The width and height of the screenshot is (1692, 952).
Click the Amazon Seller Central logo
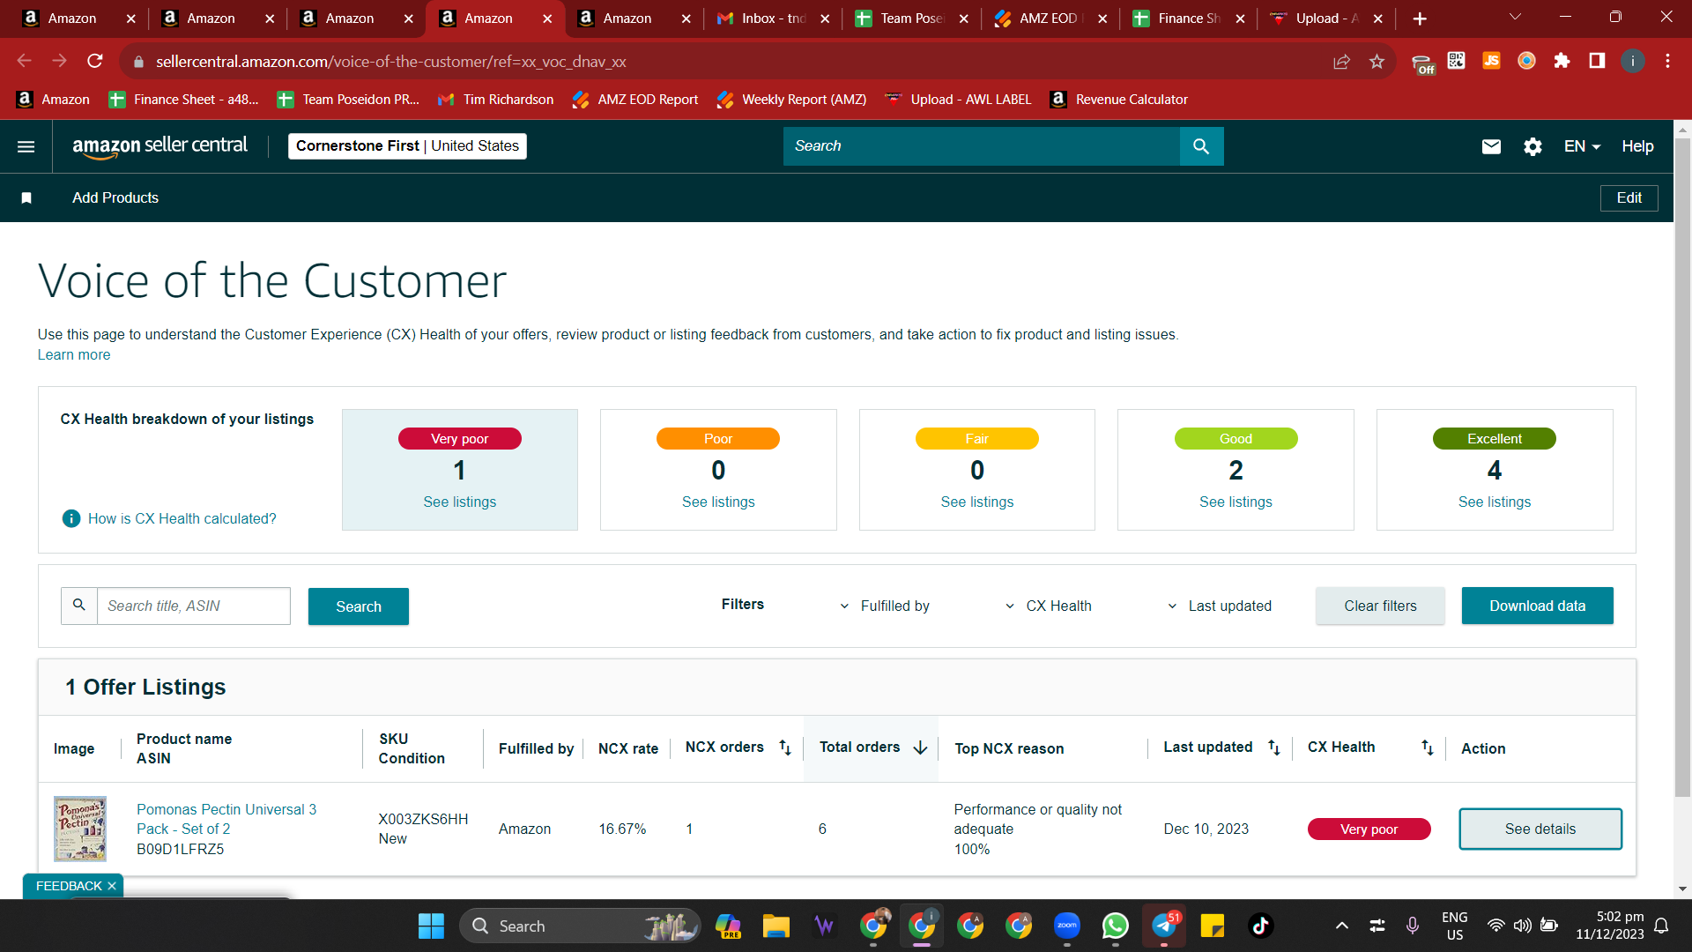160,146
